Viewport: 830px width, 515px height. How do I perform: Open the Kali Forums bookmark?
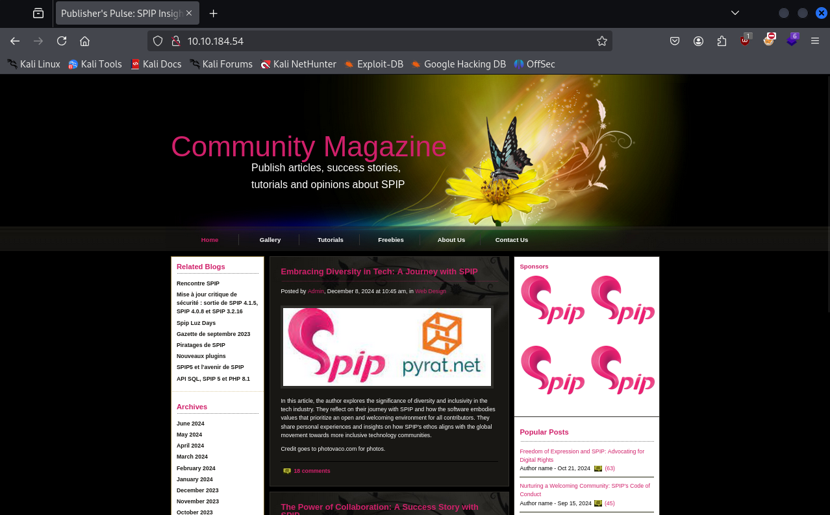coord(221,64)
